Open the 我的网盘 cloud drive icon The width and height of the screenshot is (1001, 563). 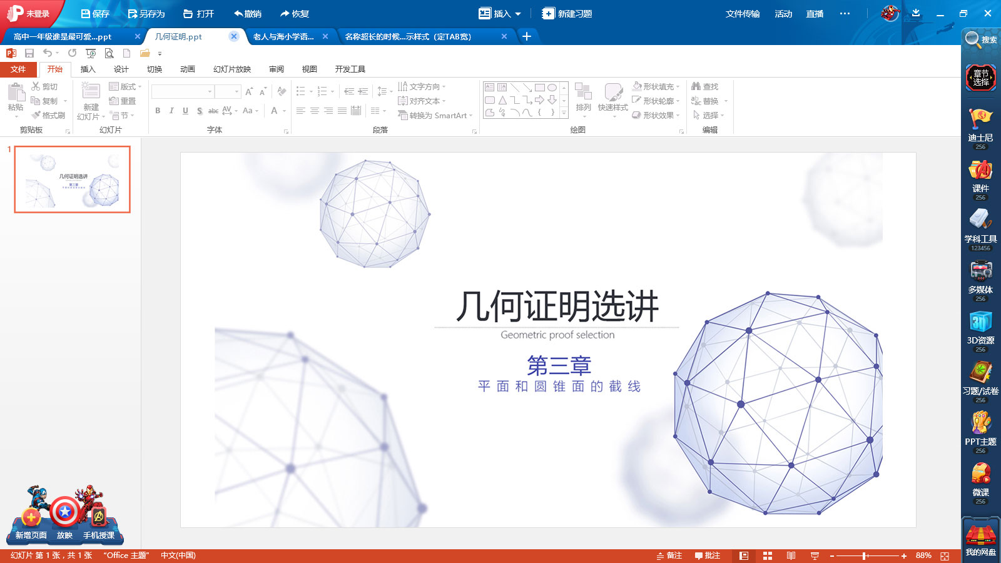point(980,538)
